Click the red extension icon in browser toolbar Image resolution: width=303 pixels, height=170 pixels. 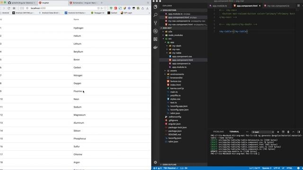tap(116, 8)
